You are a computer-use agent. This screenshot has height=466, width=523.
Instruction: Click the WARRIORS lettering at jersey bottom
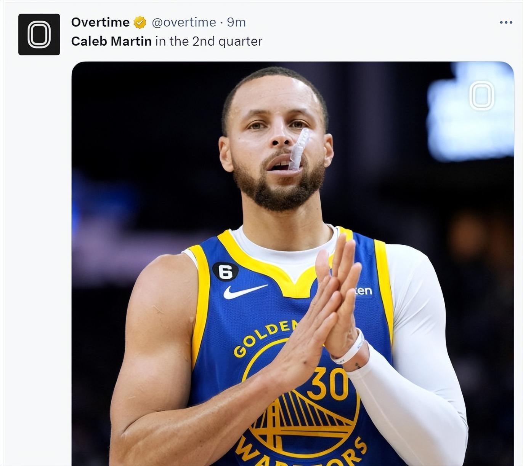coord(301,455)
